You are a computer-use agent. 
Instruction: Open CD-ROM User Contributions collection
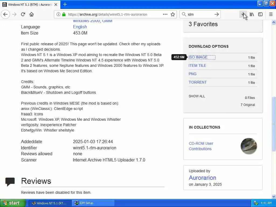[201, 146]
